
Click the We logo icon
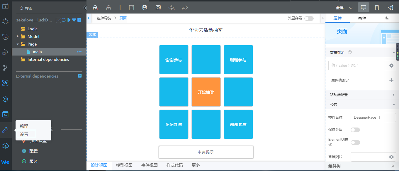point(5,162)
